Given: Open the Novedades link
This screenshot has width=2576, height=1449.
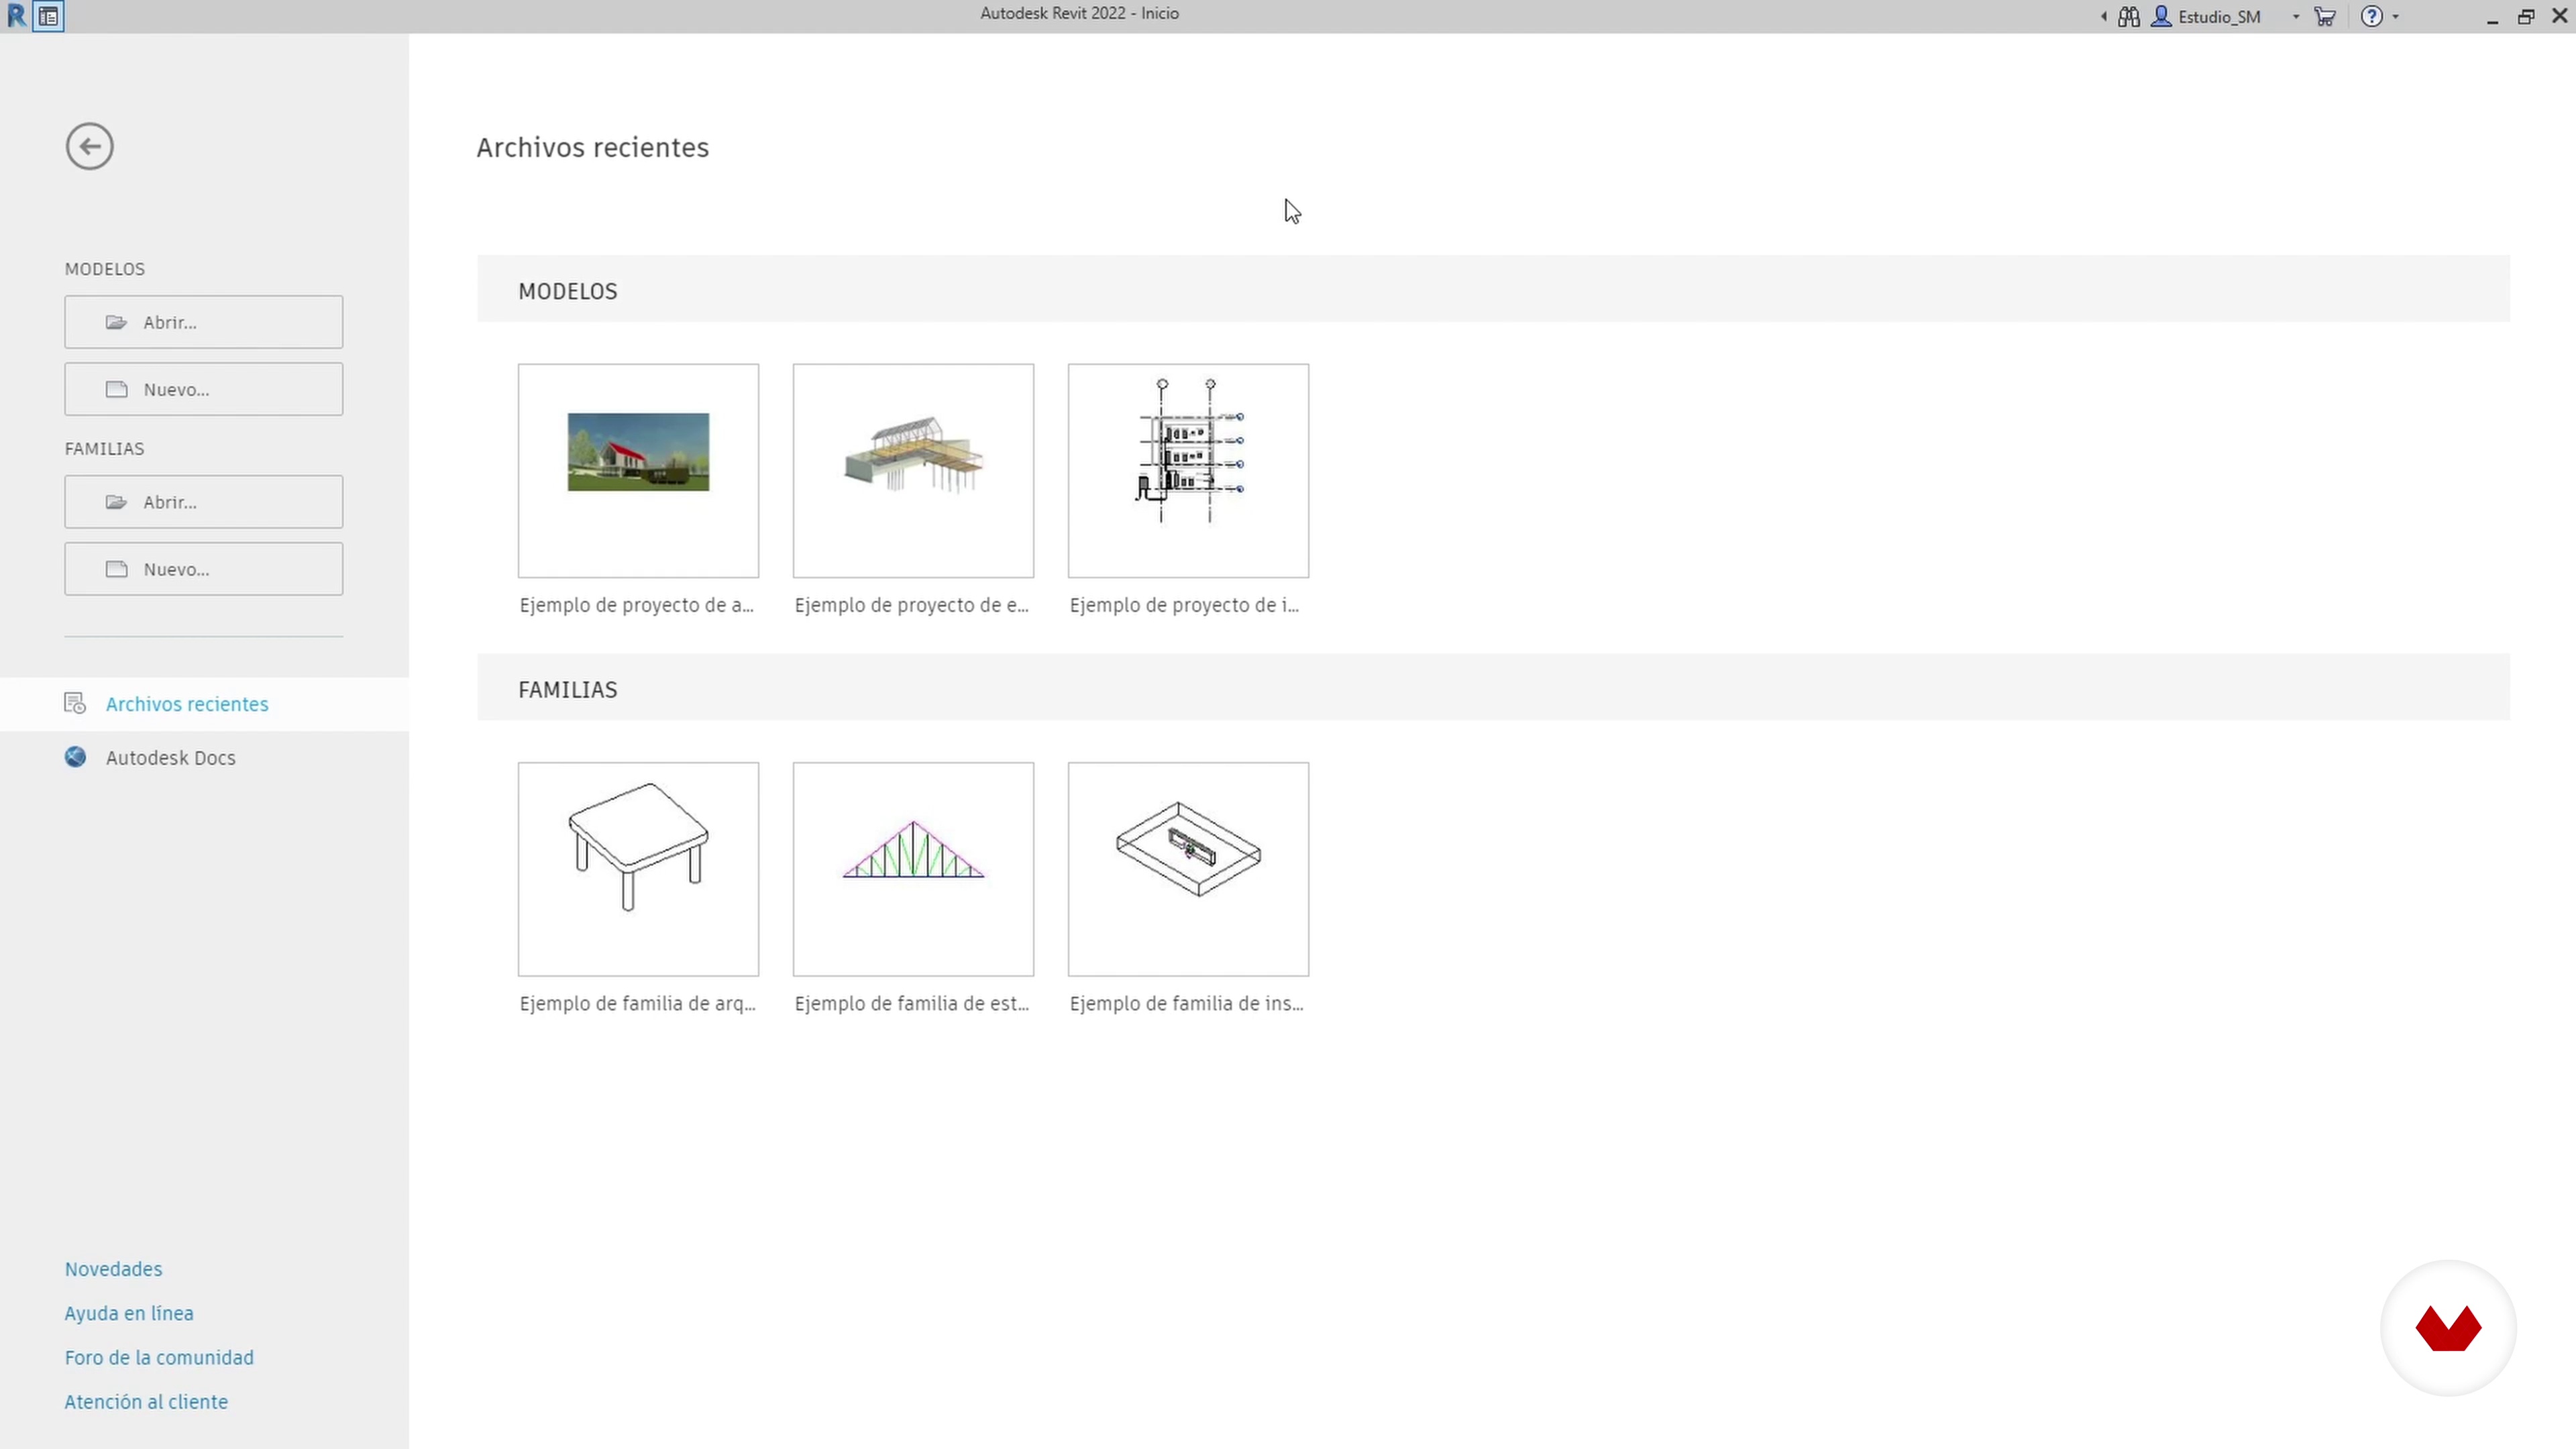Looking at the screenshot, I should (x=113, y=1269).
